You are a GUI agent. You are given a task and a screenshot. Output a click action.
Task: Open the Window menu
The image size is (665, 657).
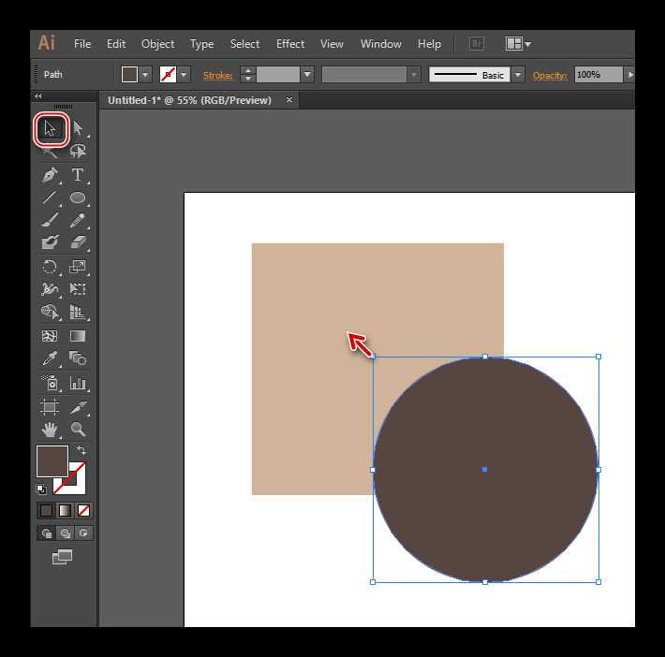pyautogui.click(x=381, y=44)
